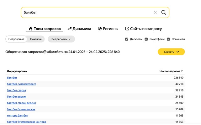This screenshot has height=125, width=201.
Task: Click the Формулировка column header
Action: (x=17, y=71)
